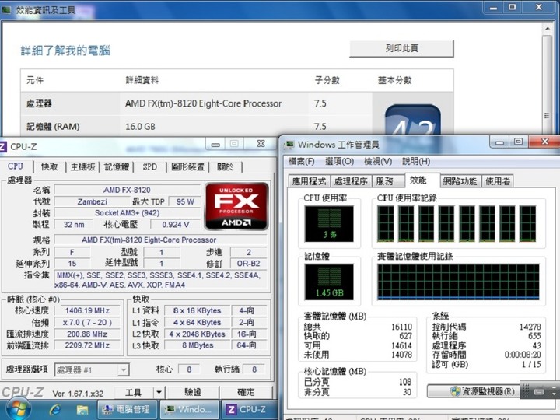
Task: Open the 圖形裝置 tab in CPU-Z
Action: pos(188,166)
